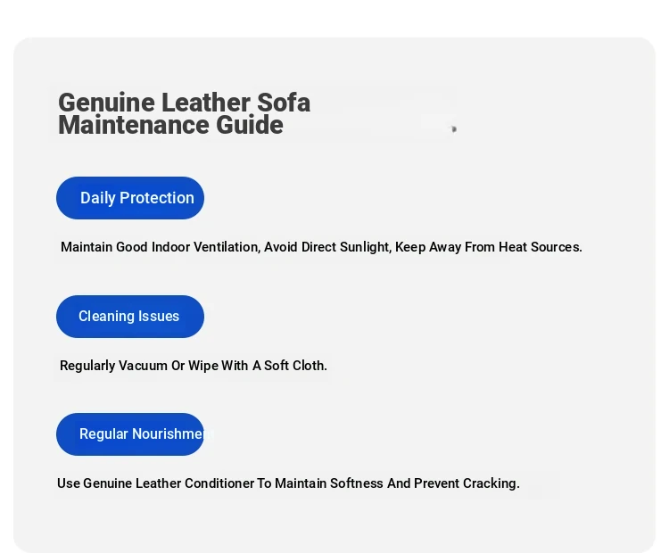Viewport: 669px width, 553px height.
Task: Click the "Maintain Good Indoor Ventilation" phrase
Action: coord(161,247)
